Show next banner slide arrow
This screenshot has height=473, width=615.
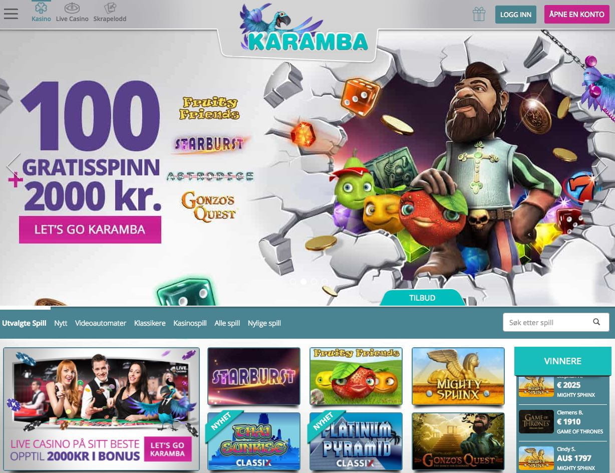tap(600, 166)
